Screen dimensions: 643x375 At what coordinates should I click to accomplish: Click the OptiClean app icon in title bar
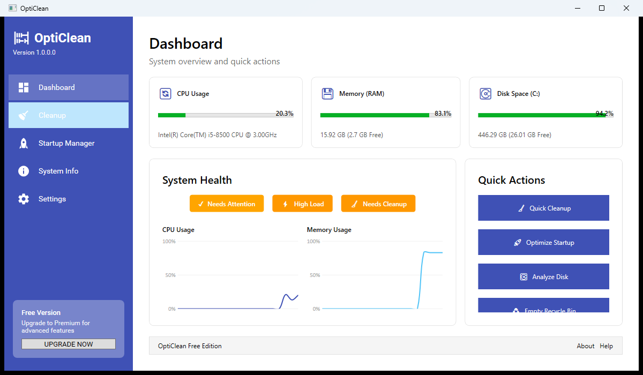(13, 8)
